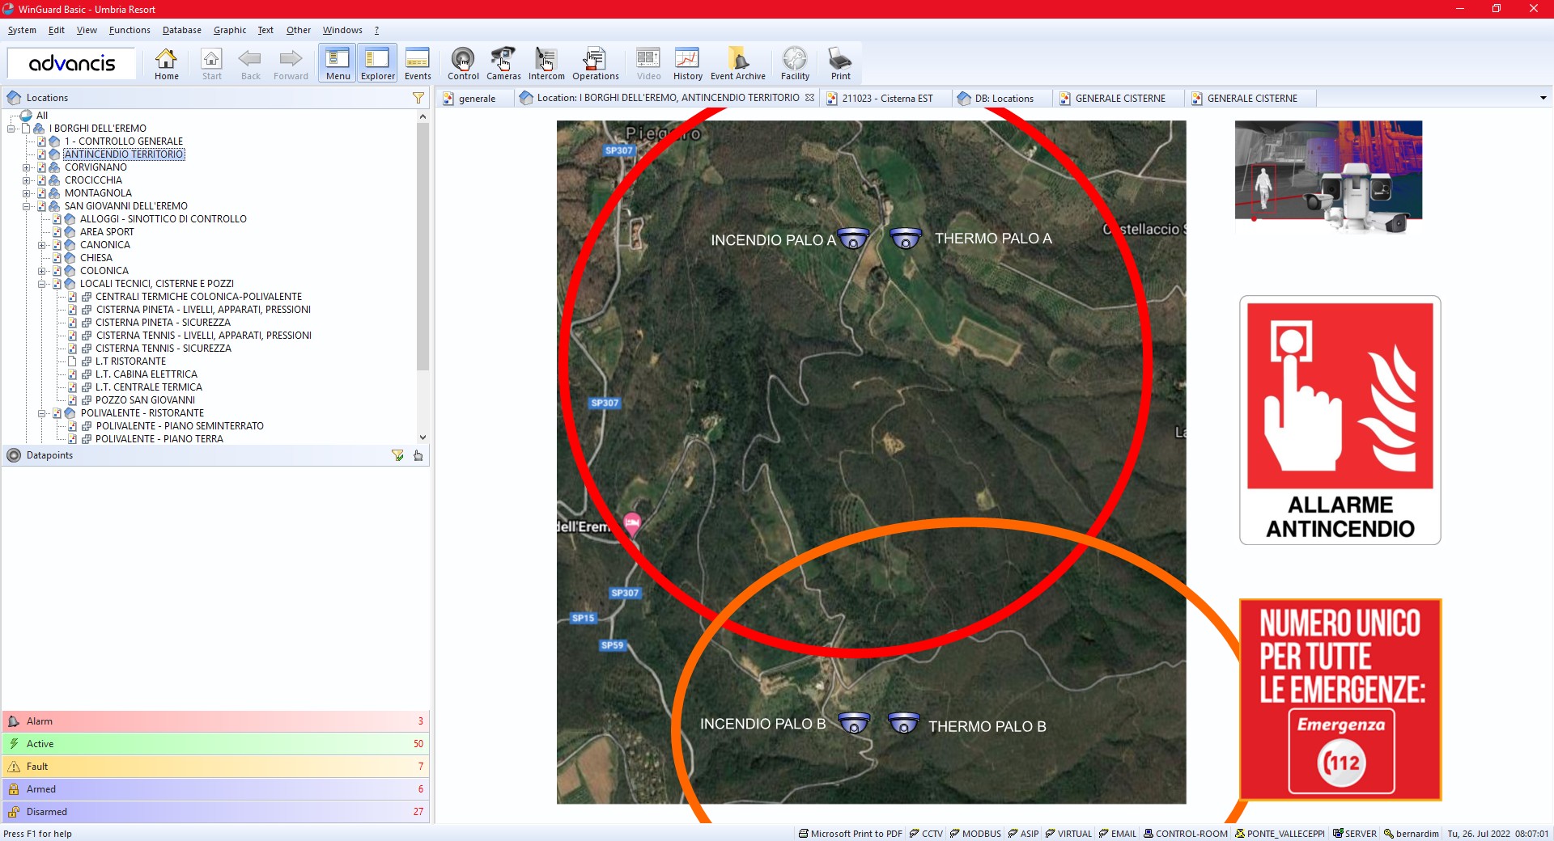The image size is (1554, 841).
Task: Open the thermal camera thumbnail image
Action: (x=1328, y=177)
